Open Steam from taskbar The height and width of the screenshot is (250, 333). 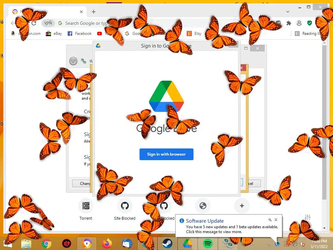click(167, 243)
